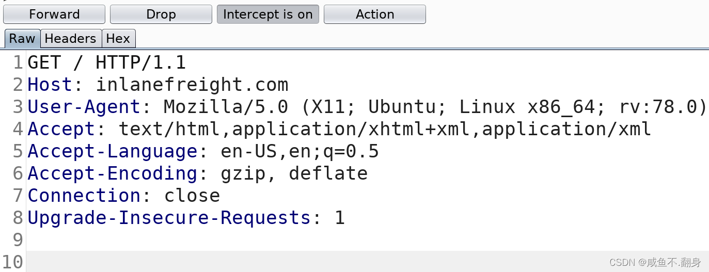Viewport: 709px width, 272px height.
Task: Click the GET / HTTP/1.1 request line
Action: click(x=106, y=63)
